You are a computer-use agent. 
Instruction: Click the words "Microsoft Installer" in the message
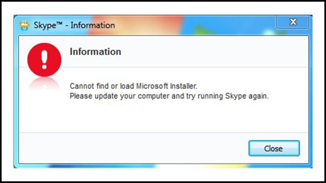(x=167, y=86)
